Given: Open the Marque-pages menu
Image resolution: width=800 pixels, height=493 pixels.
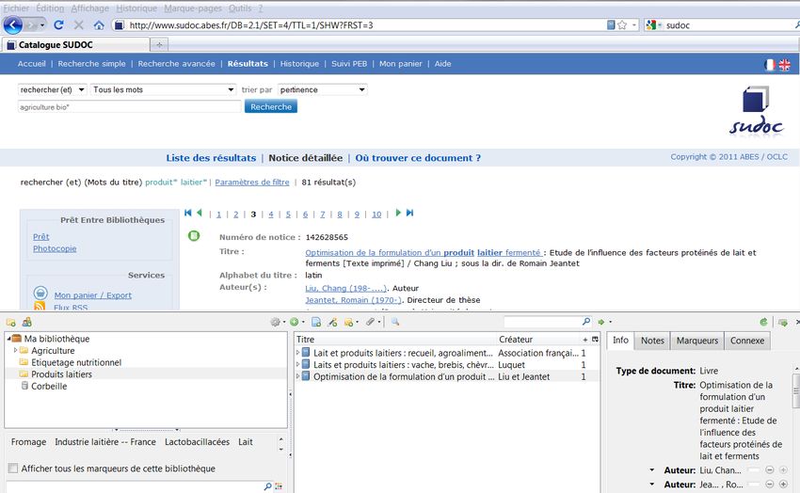Looking at the screenshot, I should click(192, 8).
